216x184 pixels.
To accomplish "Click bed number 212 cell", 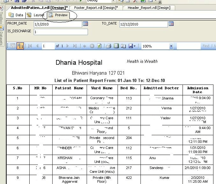I will tap(129, 110).
